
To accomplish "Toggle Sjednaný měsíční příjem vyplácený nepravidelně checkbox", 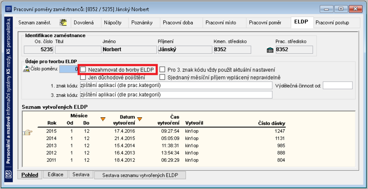I will 162,77.
